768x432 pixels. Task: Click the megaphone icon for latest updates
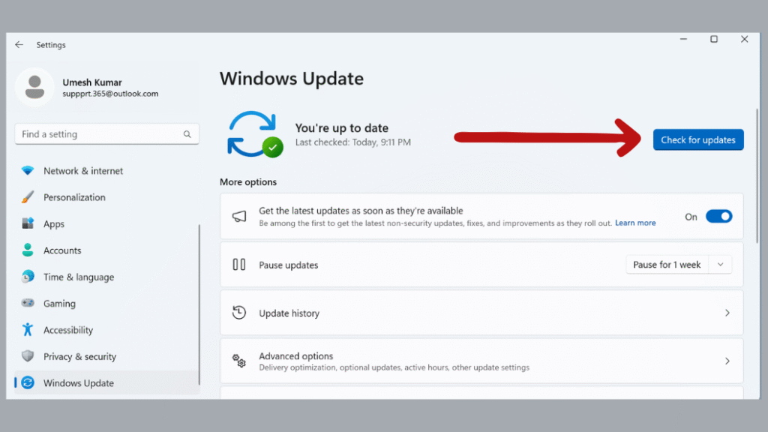[239, 216]
